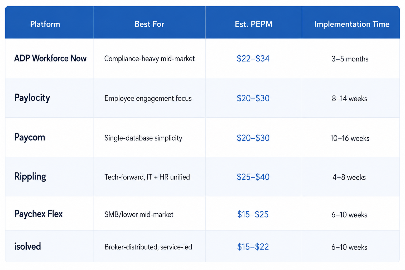Select "6–10 weeks" in the isolved row

click(x=349, y=247)
